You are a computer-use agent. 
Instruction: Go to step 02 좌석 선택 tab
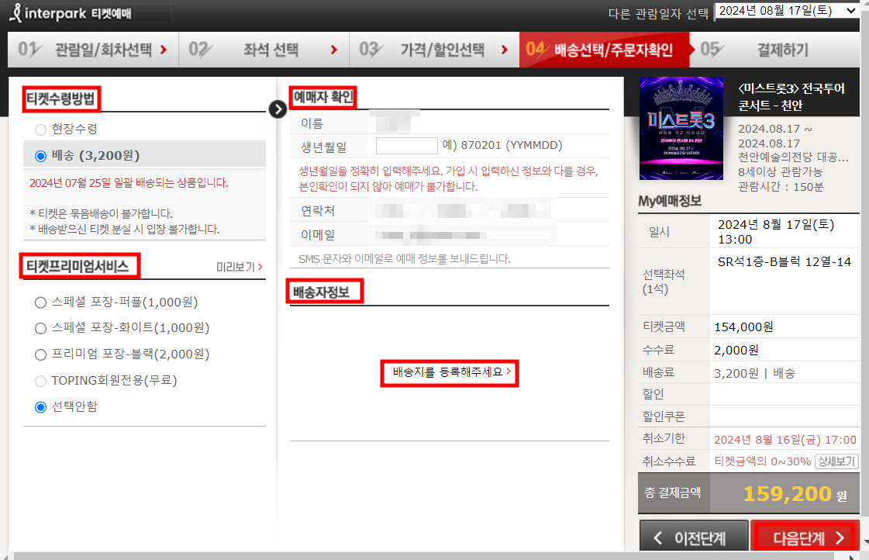pyautogui.click(x=264, y=50)
